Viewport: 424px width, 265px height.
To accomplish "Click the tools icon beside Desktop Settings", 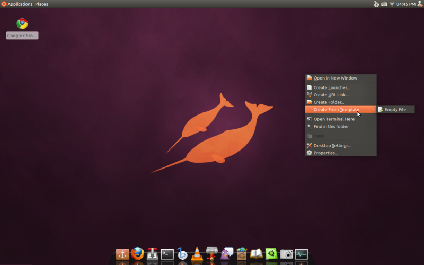I will (310, 145).
